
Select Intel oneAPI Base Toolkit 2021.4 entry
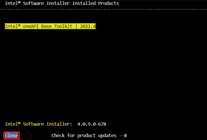50,26
